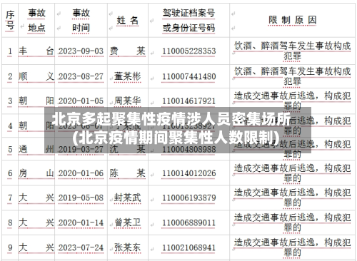Screen dimensions: 357x261
Task: Click row 7's 造成交通事故后逃逸 reason cell
Action: 293,198
